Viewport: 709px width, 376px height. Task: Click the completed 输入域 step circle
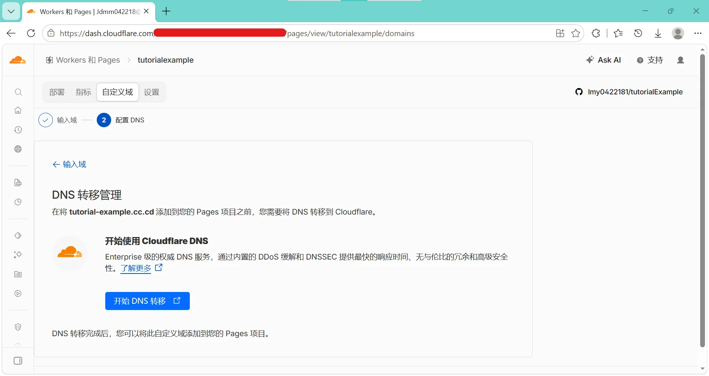(x=45, y=120)
